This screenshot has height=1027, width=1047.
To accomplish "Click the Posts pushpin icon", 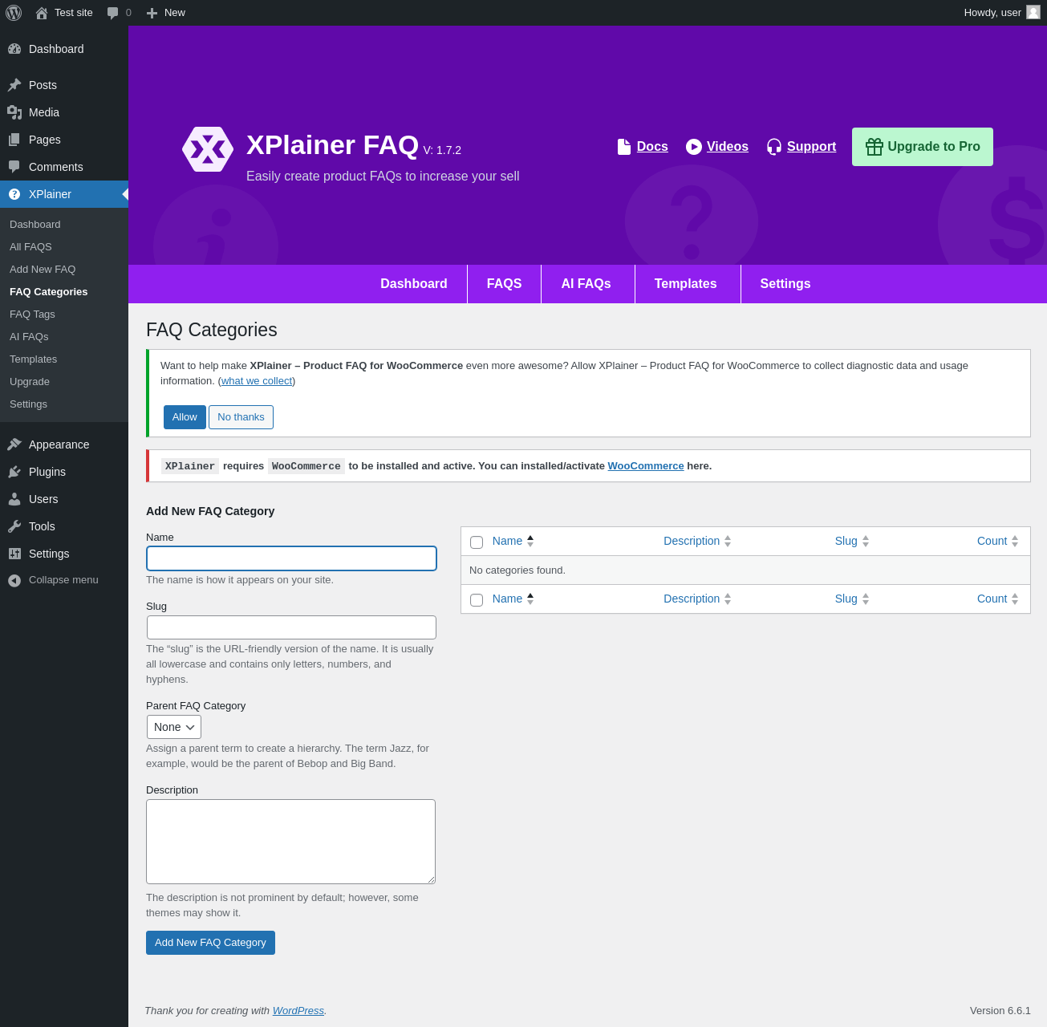I will pyautogui.click(x=14, y=85).
